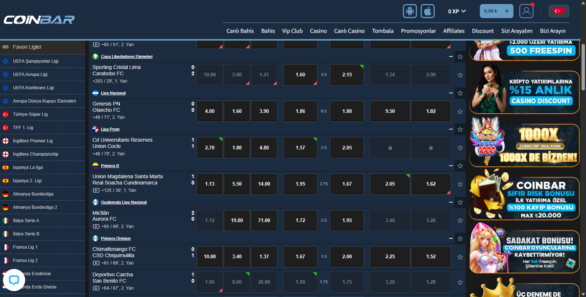Open the Turkish flag language selector
Screen dimensions: 586x297
[x=559, y=11]
